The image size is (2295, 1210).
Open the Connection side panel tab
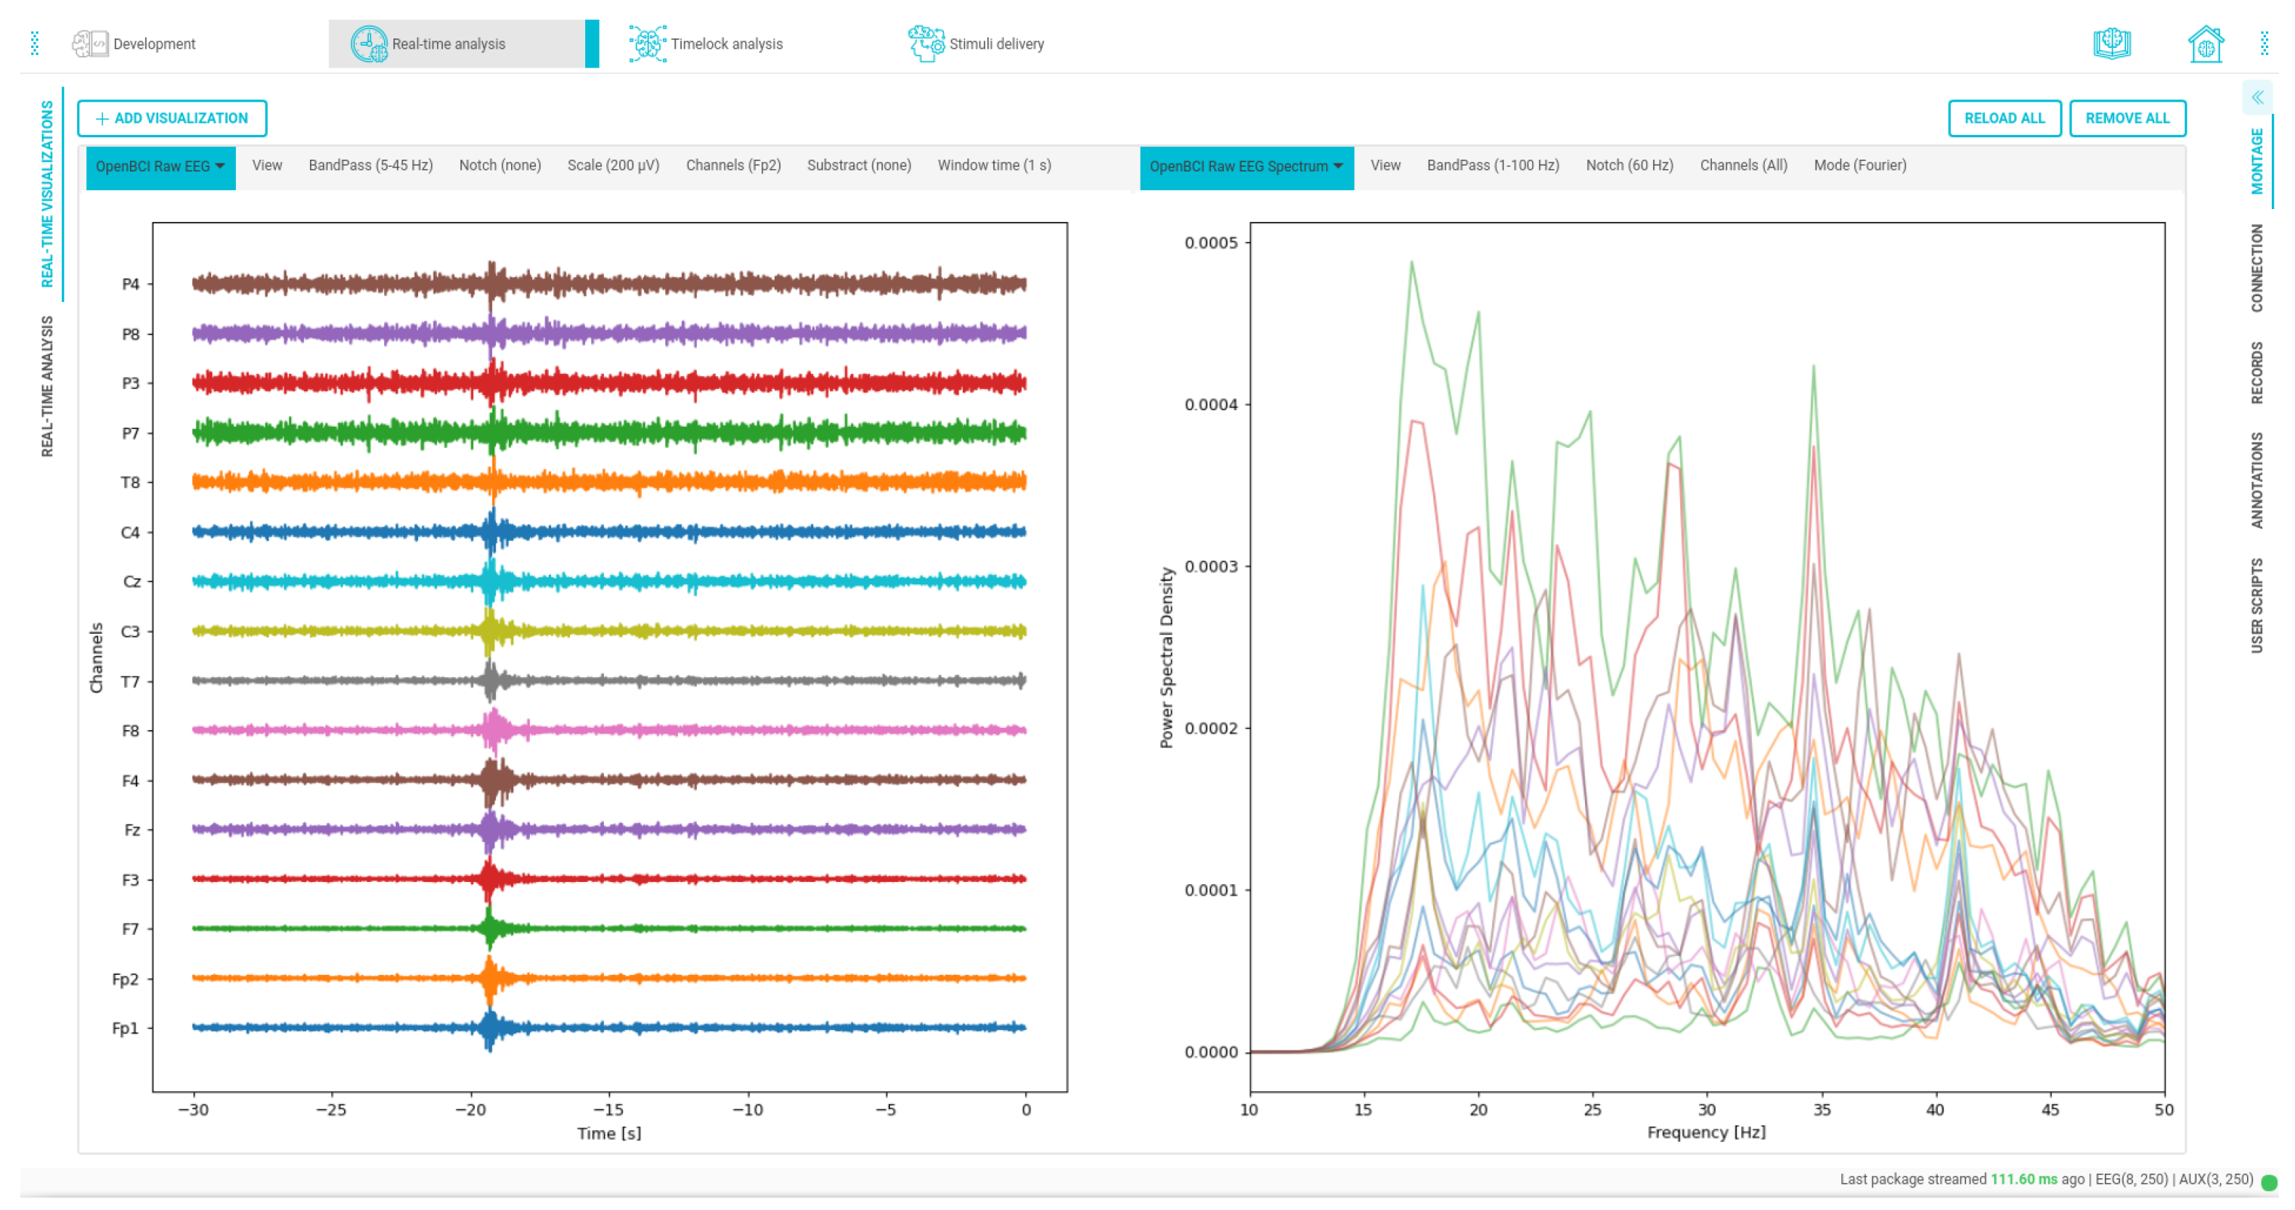coord(2256,267)
